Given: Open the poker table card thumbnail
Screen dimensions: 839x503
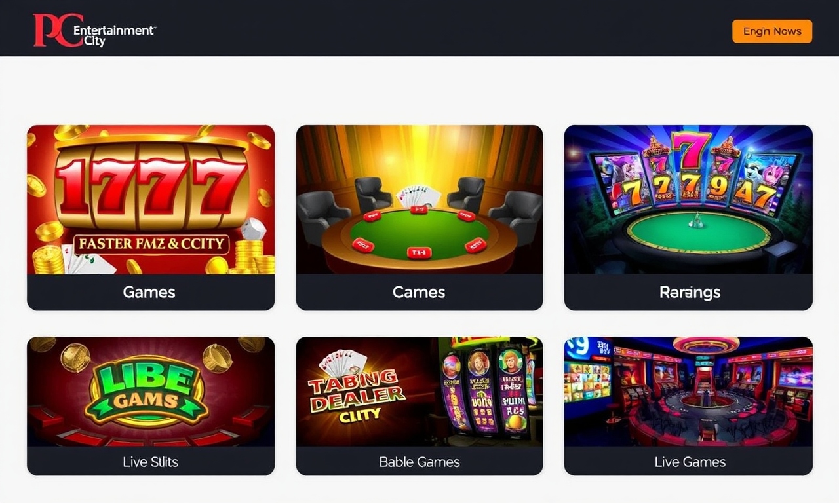Looking at the screenshot, I should 419,200.
